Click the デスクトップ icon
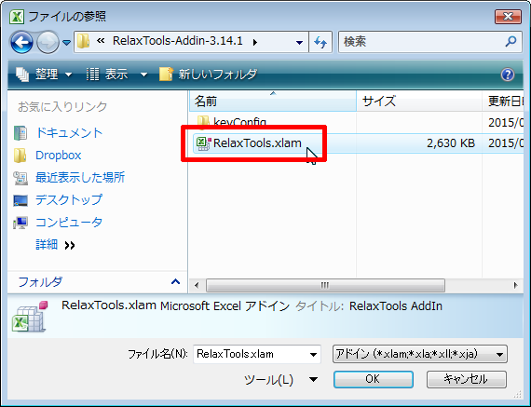The width and height of the screenshot is (531, 407). pos(20,200)
